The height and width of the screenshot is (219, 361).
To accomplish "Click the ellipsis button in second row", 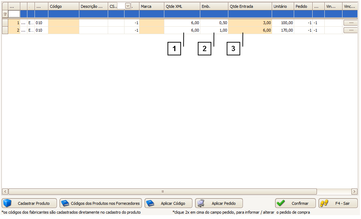I will [351, 31].
